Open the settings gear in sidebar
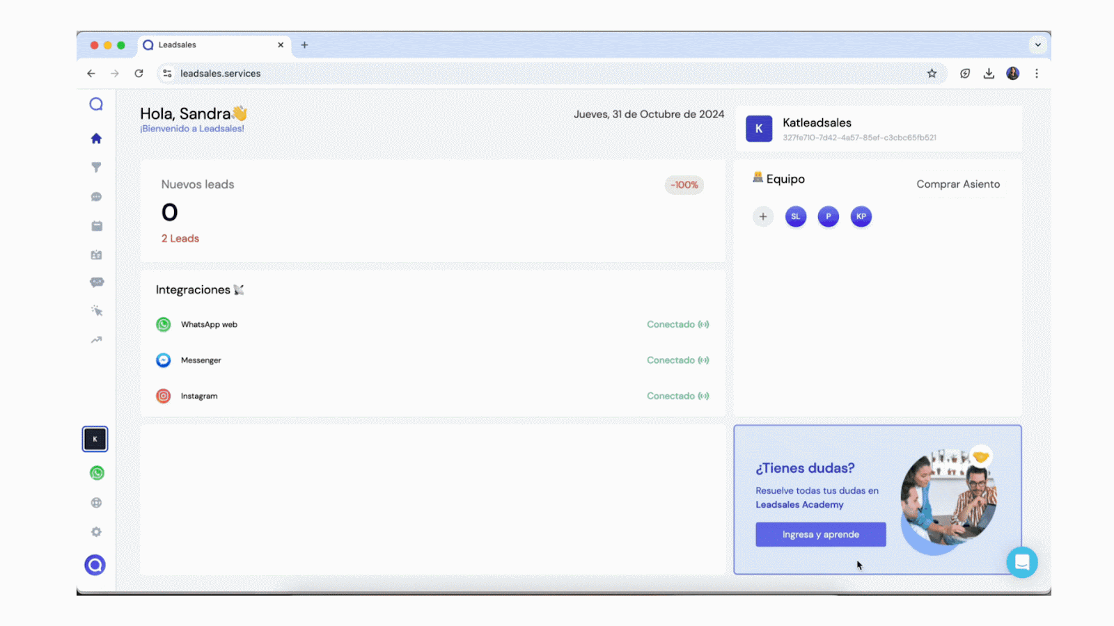Viewport: 1114px width, 626px height. [96, 532]
